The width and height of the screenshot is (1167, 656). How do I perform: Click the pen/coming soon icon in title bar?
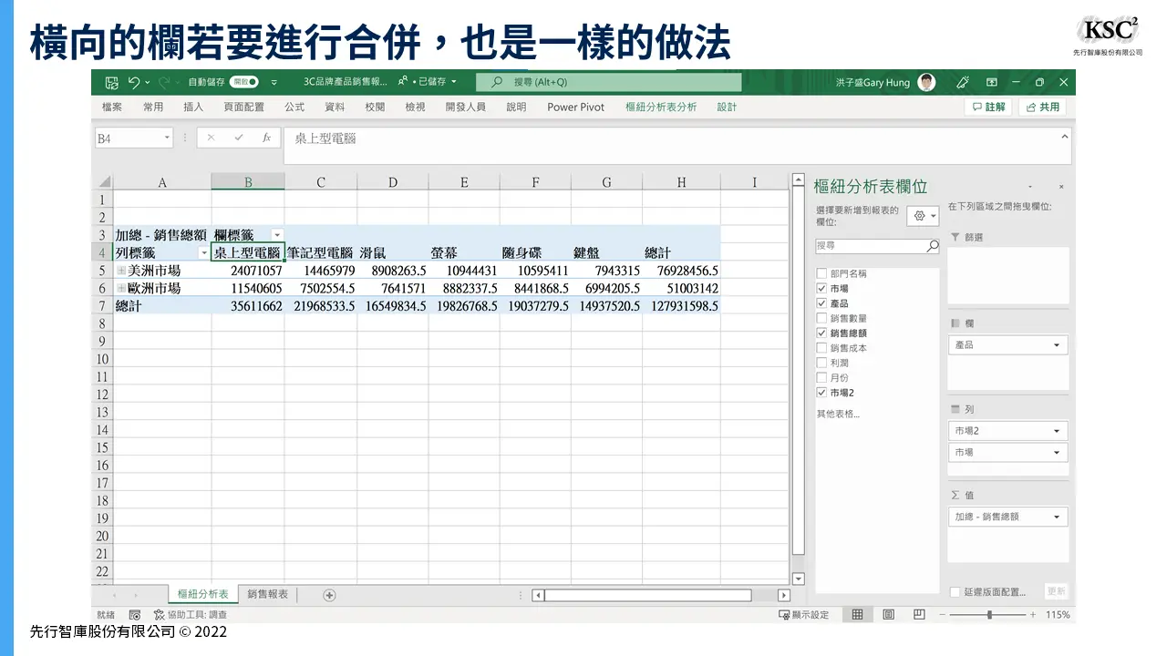click(x=962, y=82)
